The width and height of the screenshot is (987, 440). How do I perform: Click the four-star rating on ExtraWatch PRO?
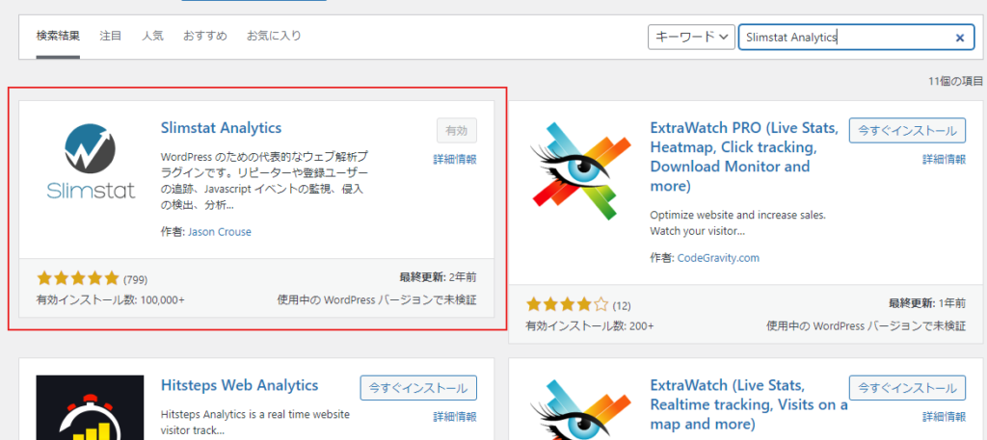click(567, 305)
